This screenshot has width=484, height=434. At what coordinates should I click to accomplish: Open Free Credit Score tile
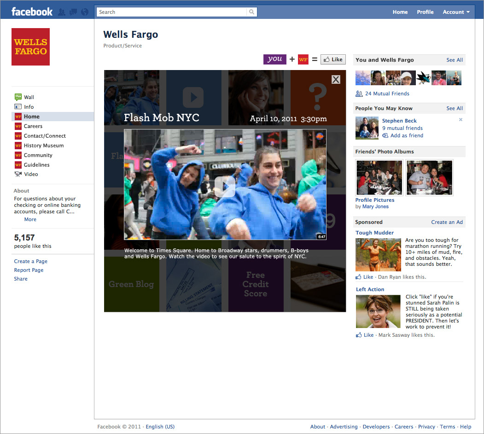pyautogui.click(x=256, y=284)
